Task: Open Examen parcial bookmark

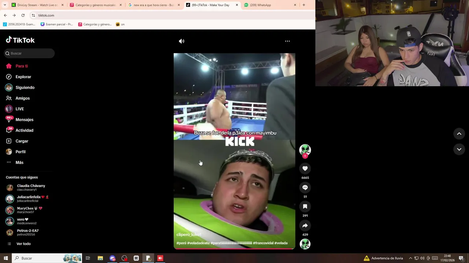Action: click(56, 24)
